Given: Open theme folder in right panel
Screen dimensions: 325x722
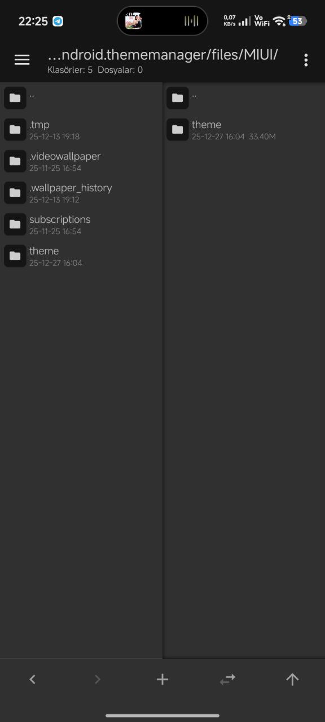Looking at the screenshot, I should [244, 130].
